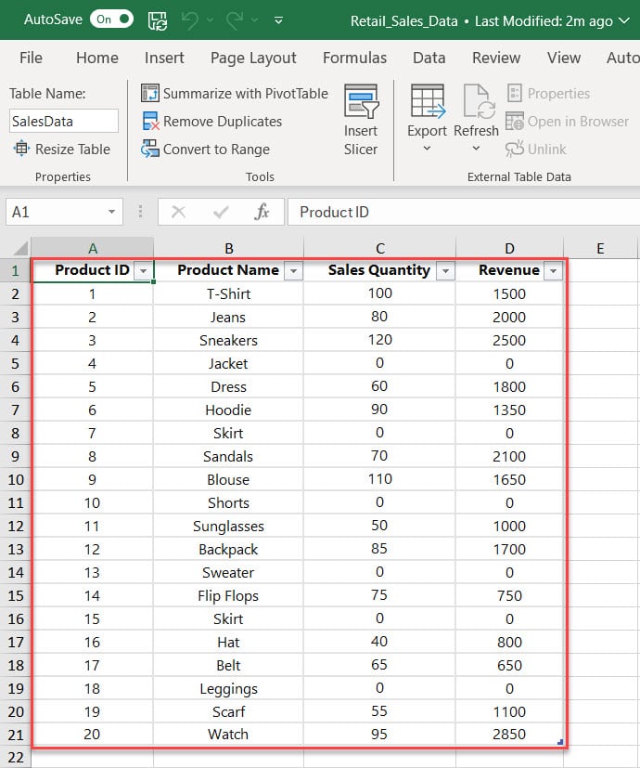Click the Redo arrow icon
Viewport: 640px width, 768px height.
(x=235, y=20)
